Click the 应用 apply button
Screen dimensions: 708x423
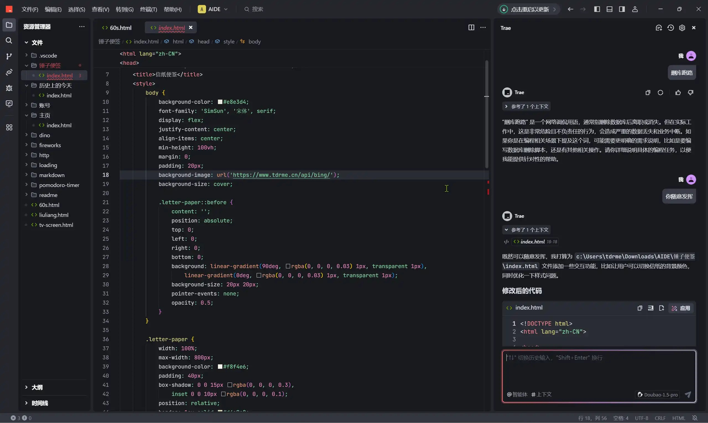click(681, 308)
